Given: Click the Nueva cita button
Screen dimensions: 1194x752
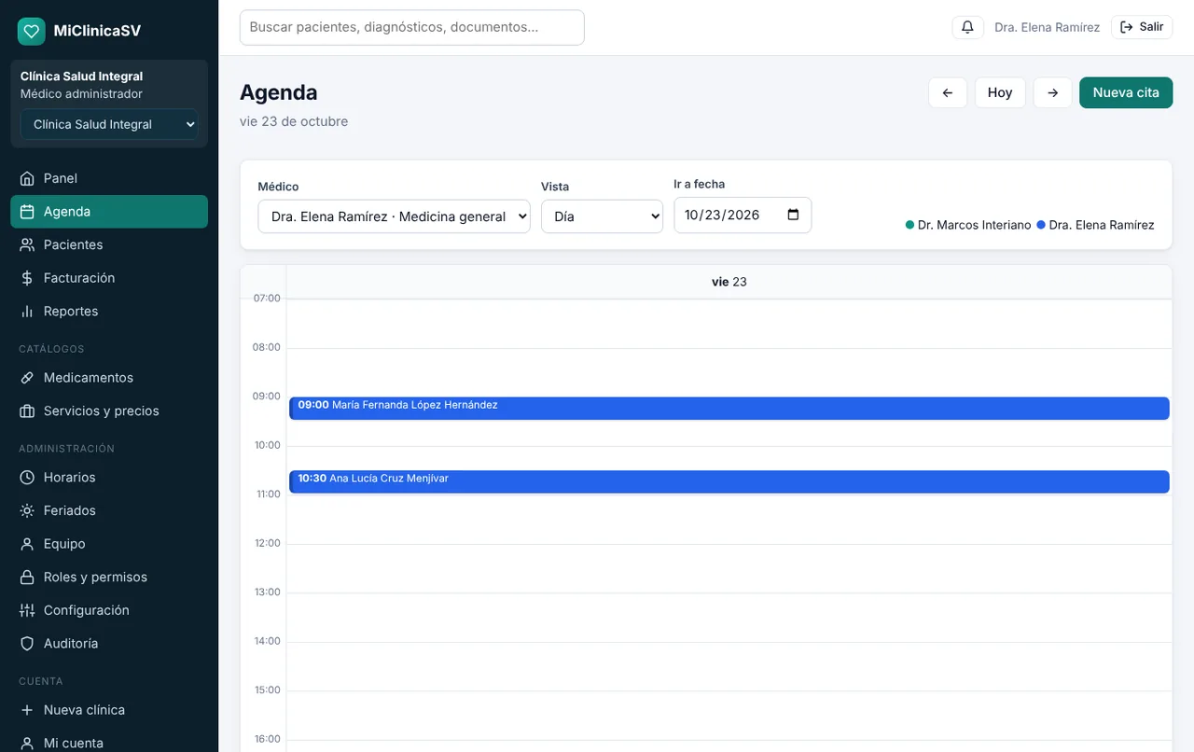Looking at the screenshot, I should point(1126,92).
